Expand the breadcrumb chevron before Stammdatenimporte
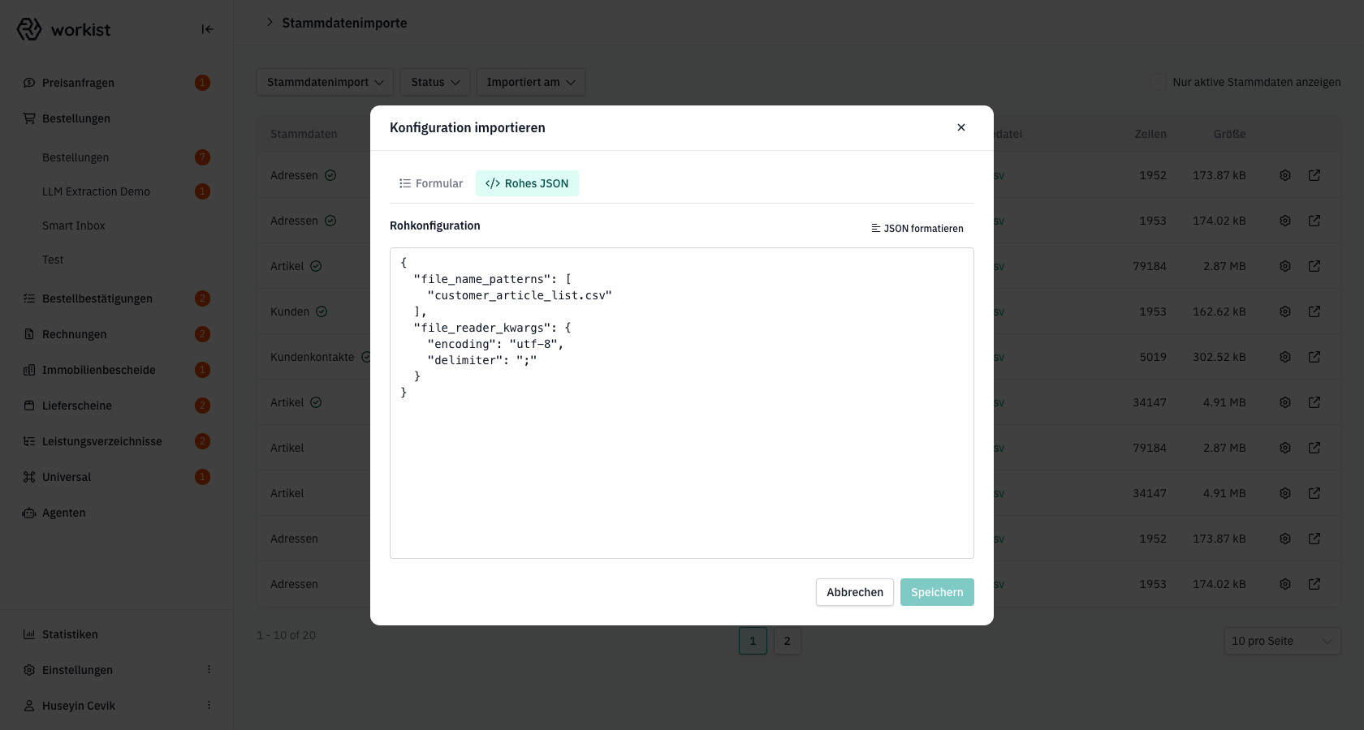 click(270, 22)
